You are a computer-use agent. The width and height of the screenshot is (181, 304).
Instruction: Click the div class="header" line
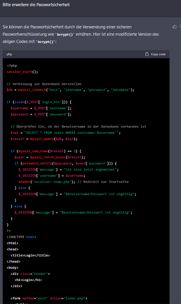point(30,274)
